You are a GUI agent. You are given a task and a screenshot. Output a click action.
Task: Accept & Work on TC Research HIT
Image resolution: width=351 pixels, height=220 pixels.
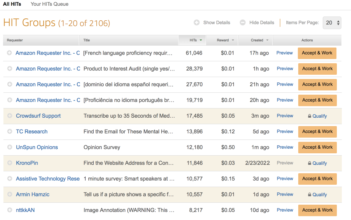[x=317, y=132]
